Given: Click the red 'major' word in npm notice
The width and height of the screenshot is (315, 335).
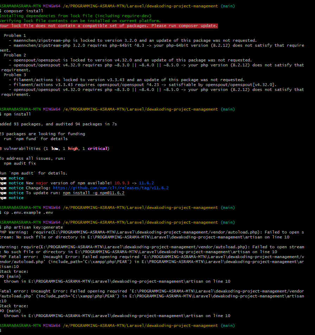Looking at the screenshot, I should (x=42, y=183).
